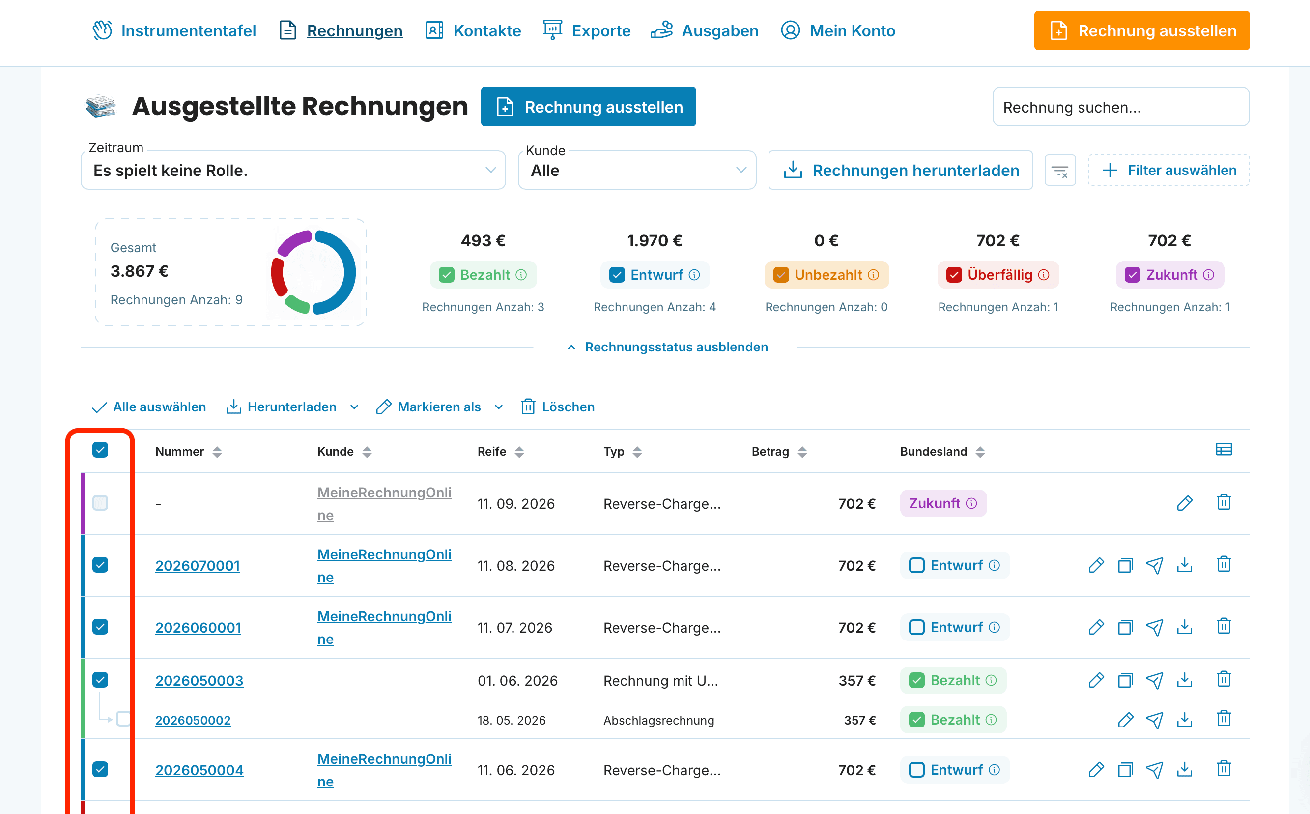Send invoice 2026060001
The height and width of the screenshot is (814, 1310).
click(x=1154, y=627)
